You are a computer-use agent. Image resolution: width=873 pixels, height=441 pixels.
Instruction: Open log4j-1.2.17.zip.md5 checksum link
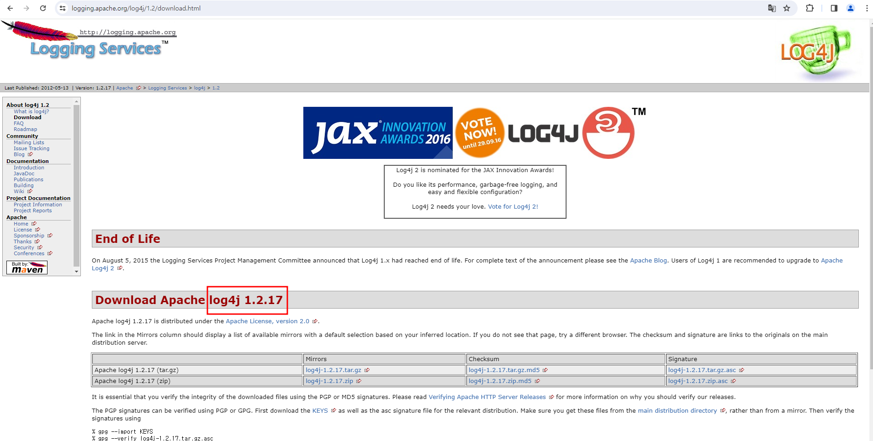(500, 381)
